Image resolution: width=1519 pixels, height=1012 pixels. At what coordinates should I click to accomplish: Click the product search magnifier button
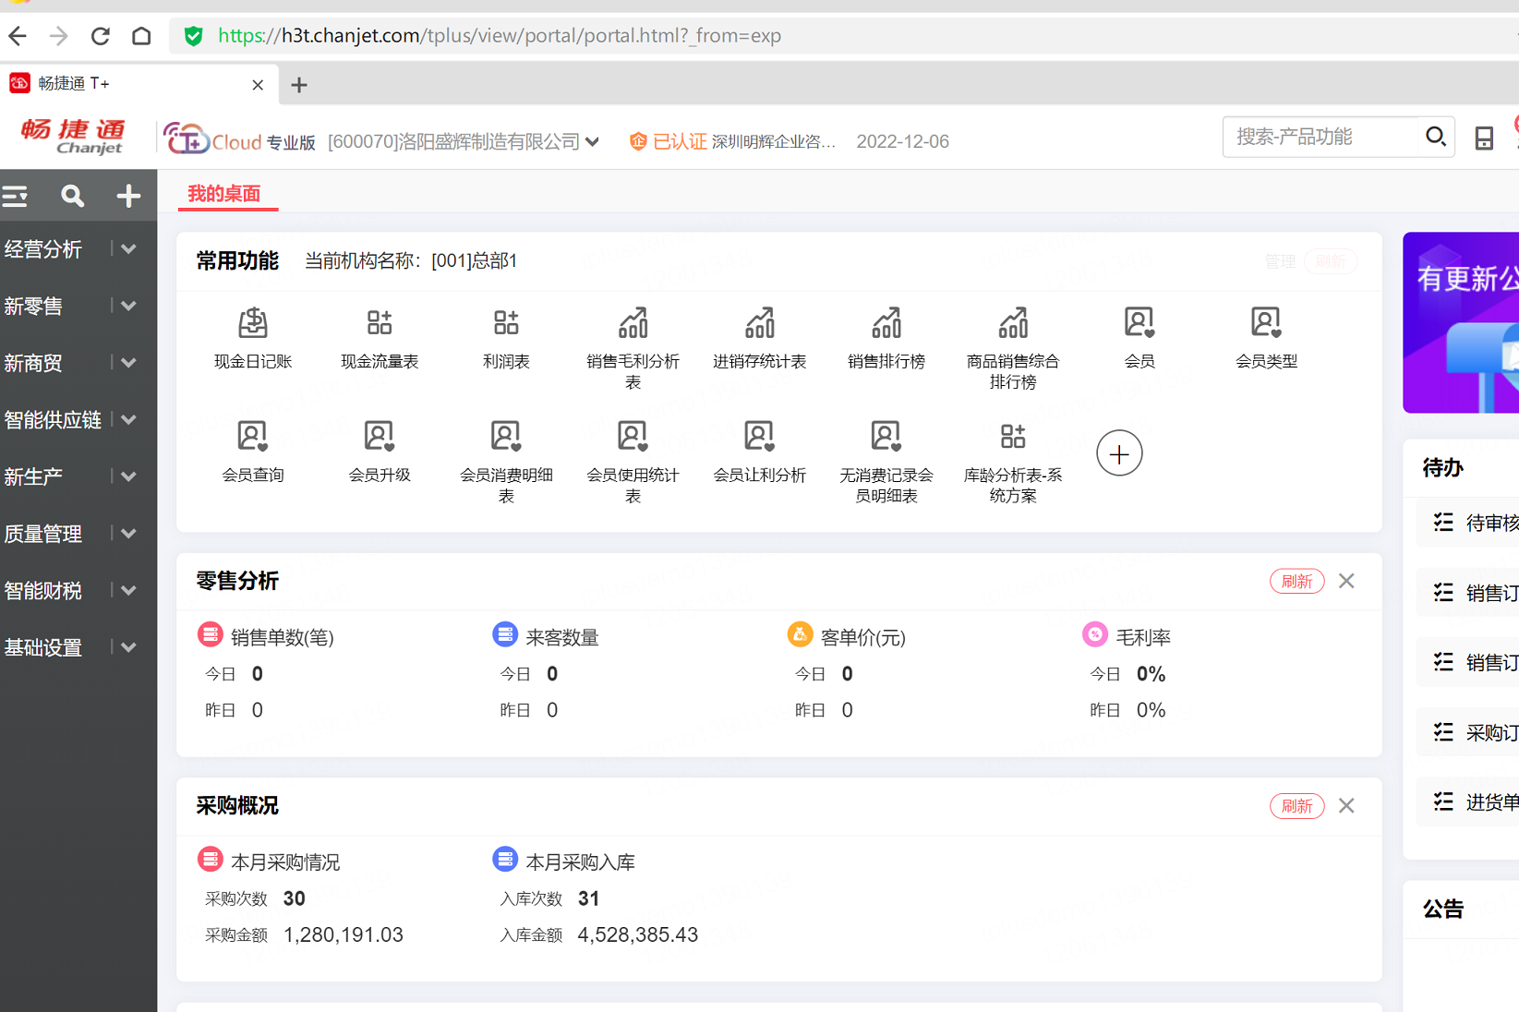[1435, 138]
